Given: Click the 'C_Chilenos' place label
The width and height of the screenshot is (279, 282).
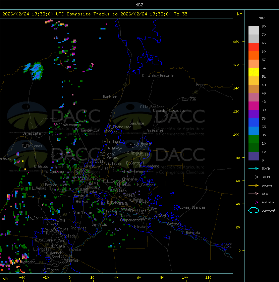Looking at the screenshot, I should tap(32, 146).
